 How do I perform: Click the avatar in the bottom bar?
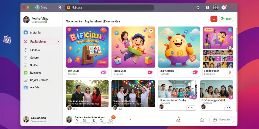(69, 119)
